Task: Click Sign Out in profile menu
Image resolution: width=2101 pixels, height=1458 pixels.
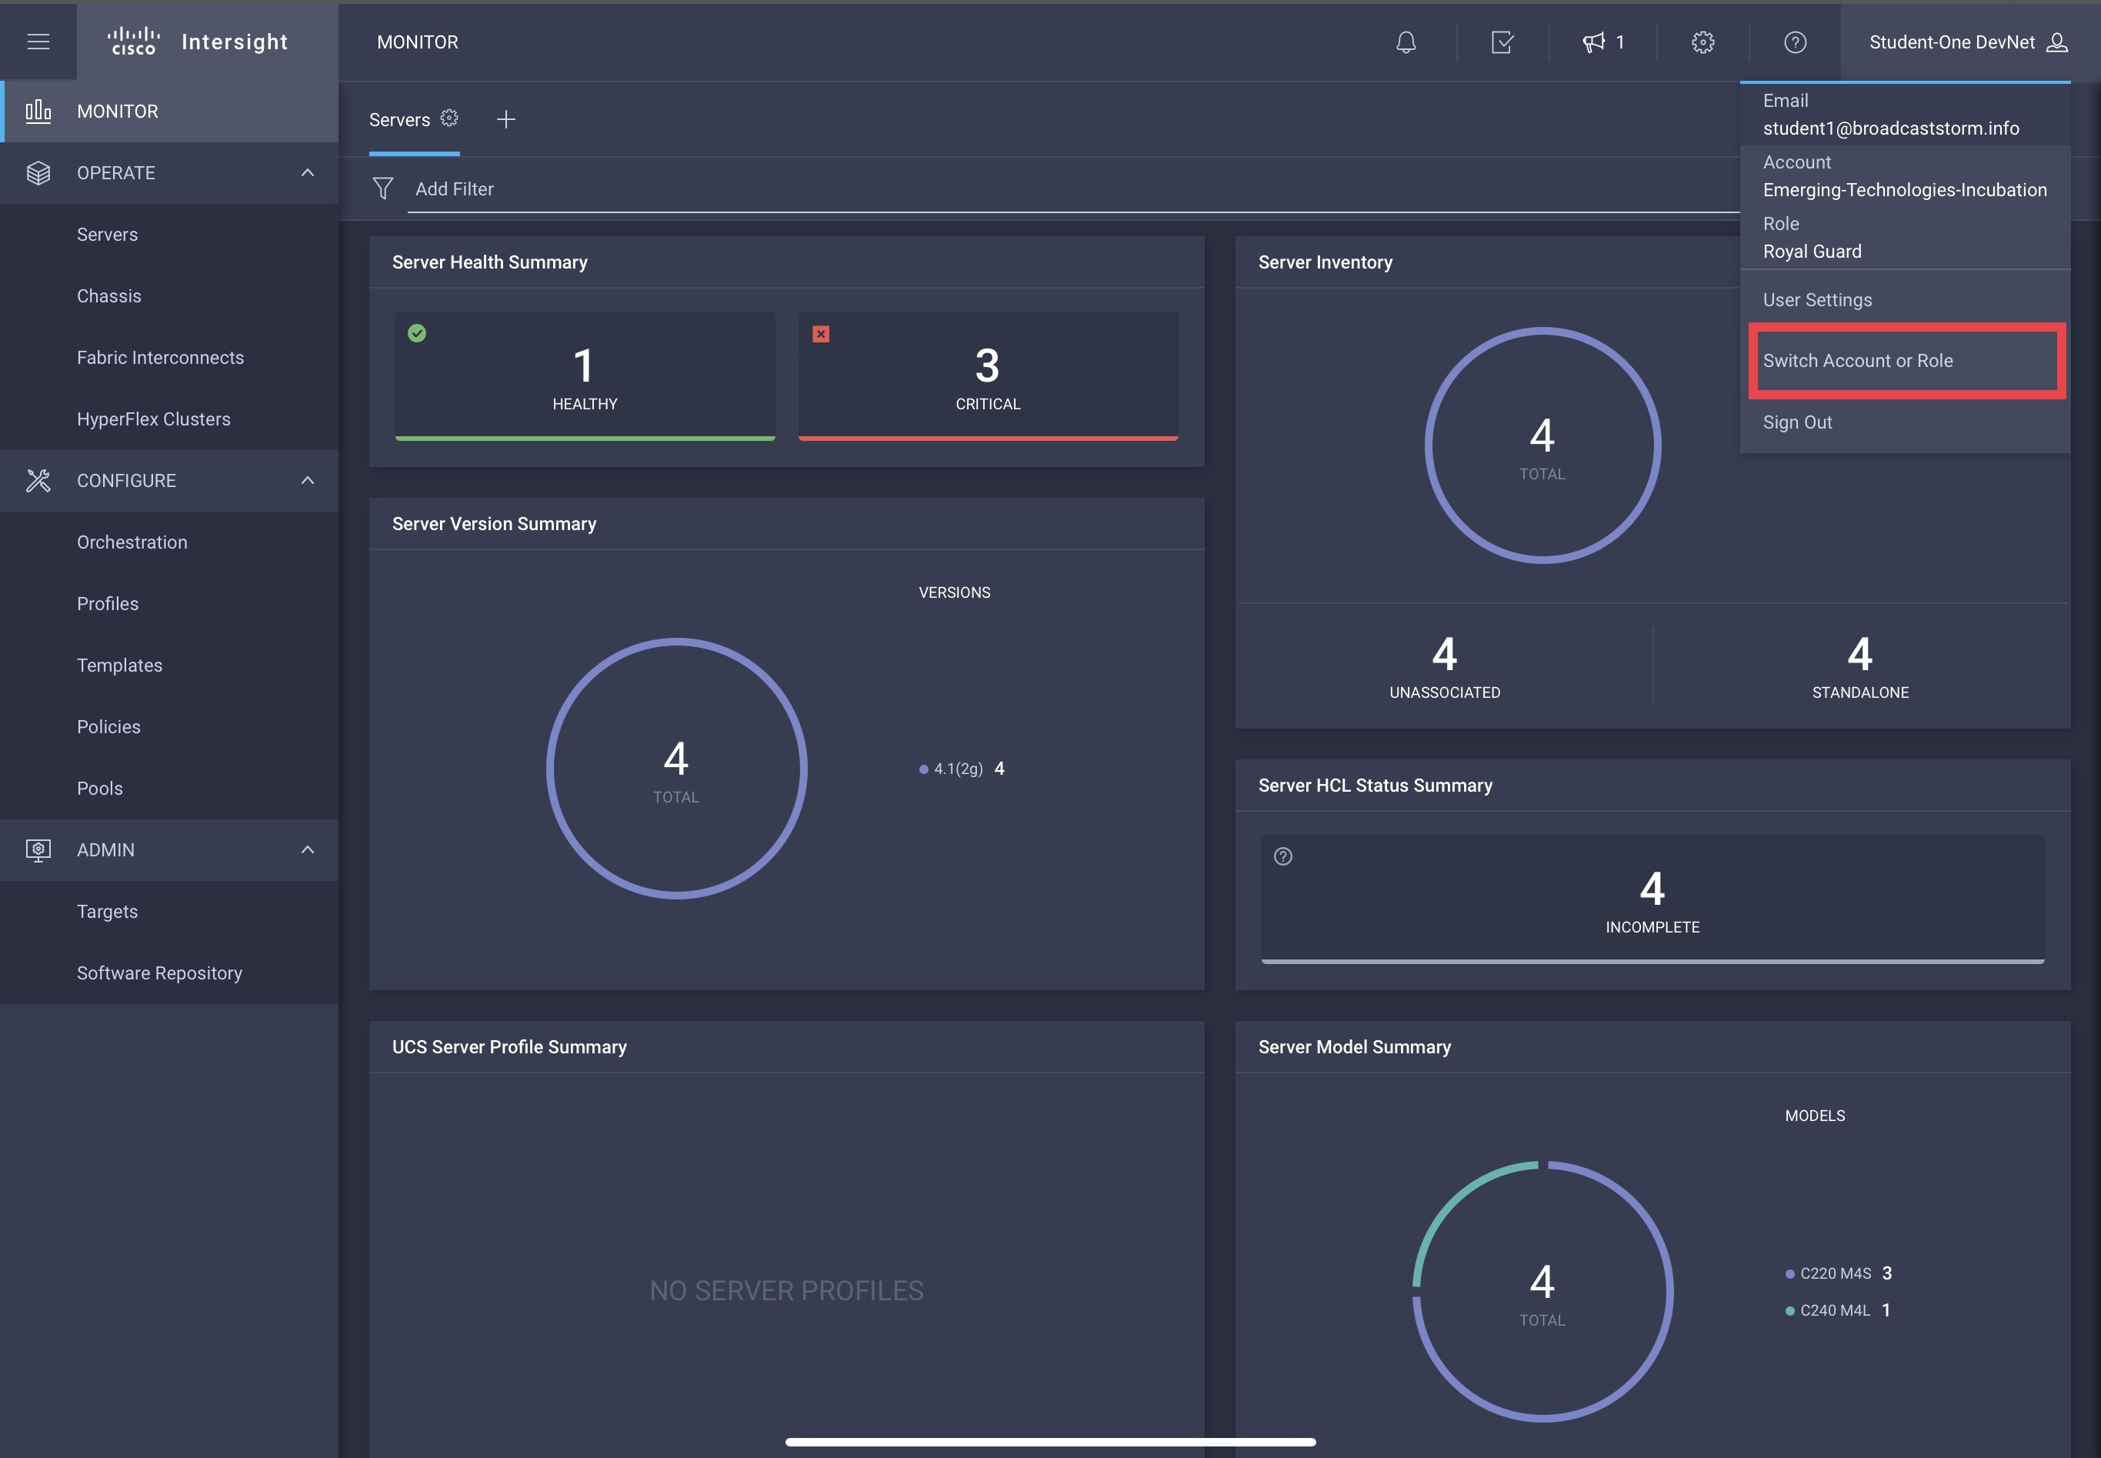Action: (x=1905, y=422)
